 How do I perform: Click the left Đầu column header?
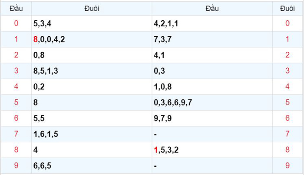point(17,9)
